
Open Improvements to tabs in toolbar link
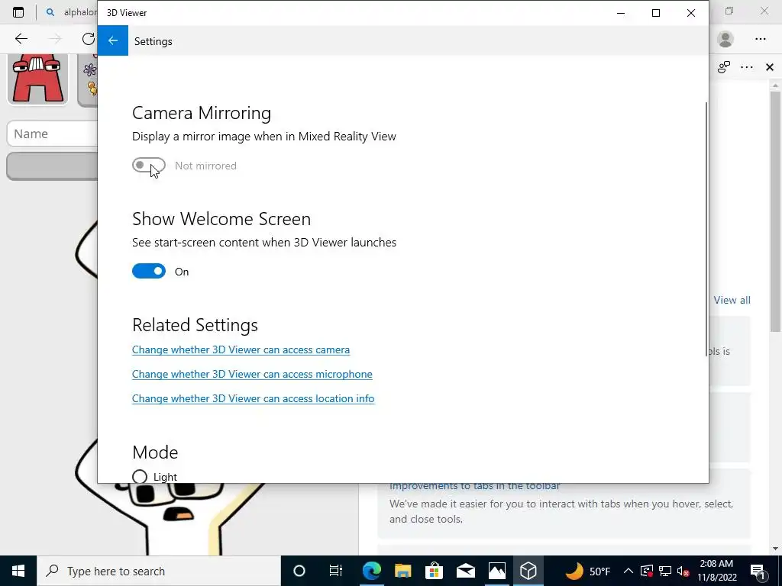click(474, 486)
